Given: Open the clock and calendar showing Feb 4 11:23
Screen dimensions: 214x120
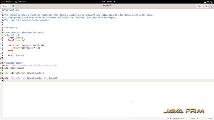Looking at the screenshot, I should (107, 2).
